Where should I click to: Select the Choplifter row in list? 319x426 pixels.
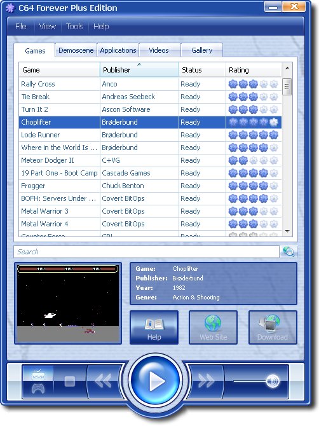coord(150,122)
